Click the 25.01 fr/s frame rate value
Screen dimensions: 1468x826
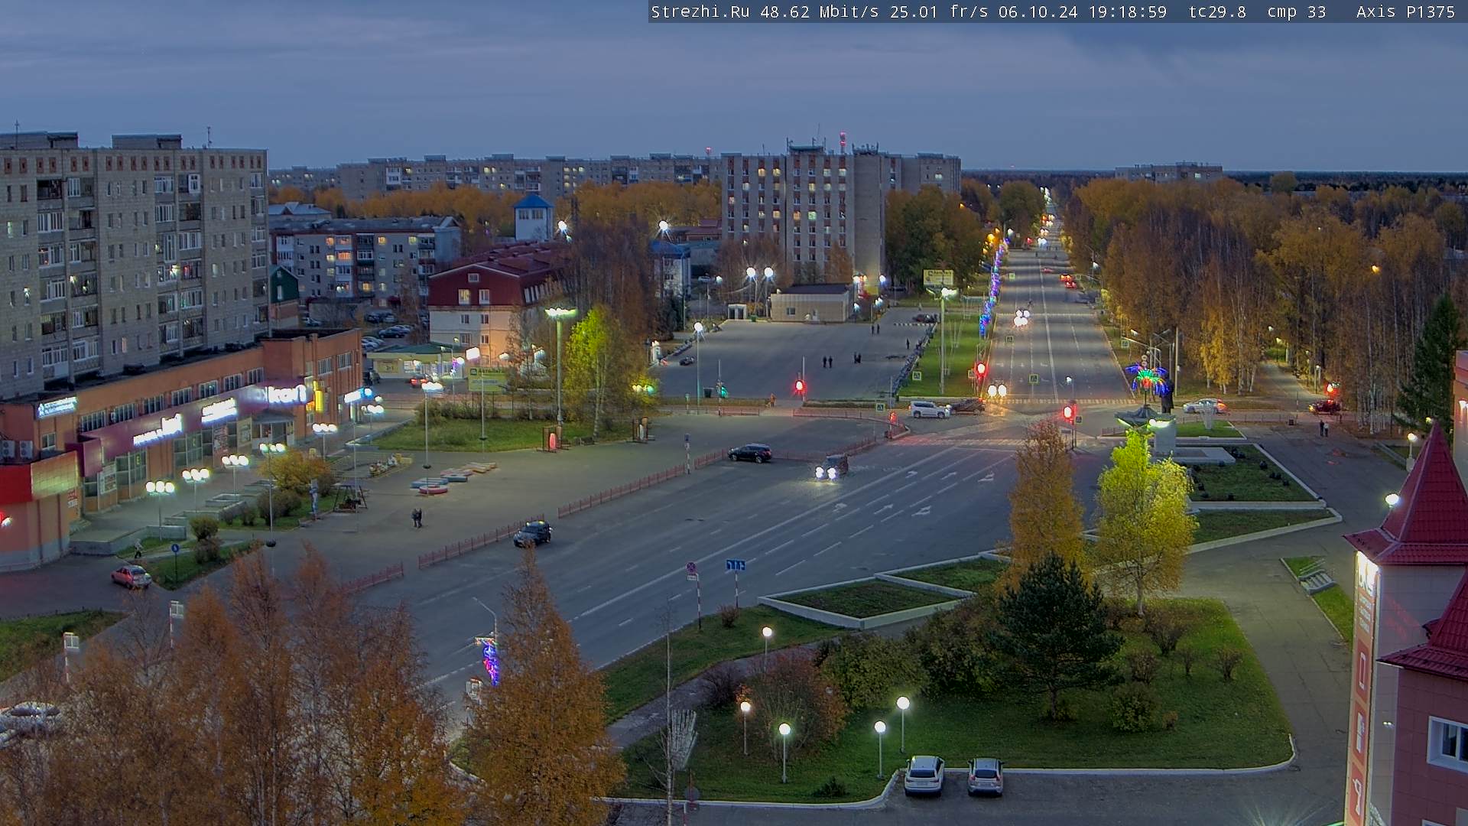[939, 12]
